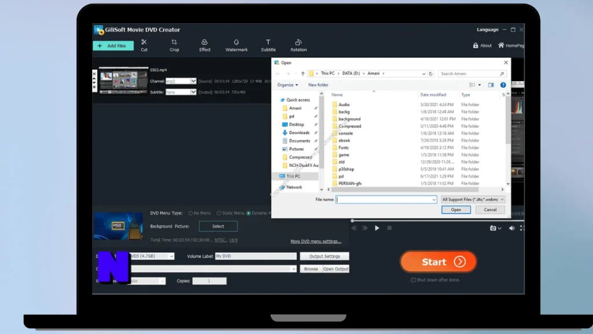Click New folder in Open dialog
Screen dimensions: 593x334
coord(318,85)
